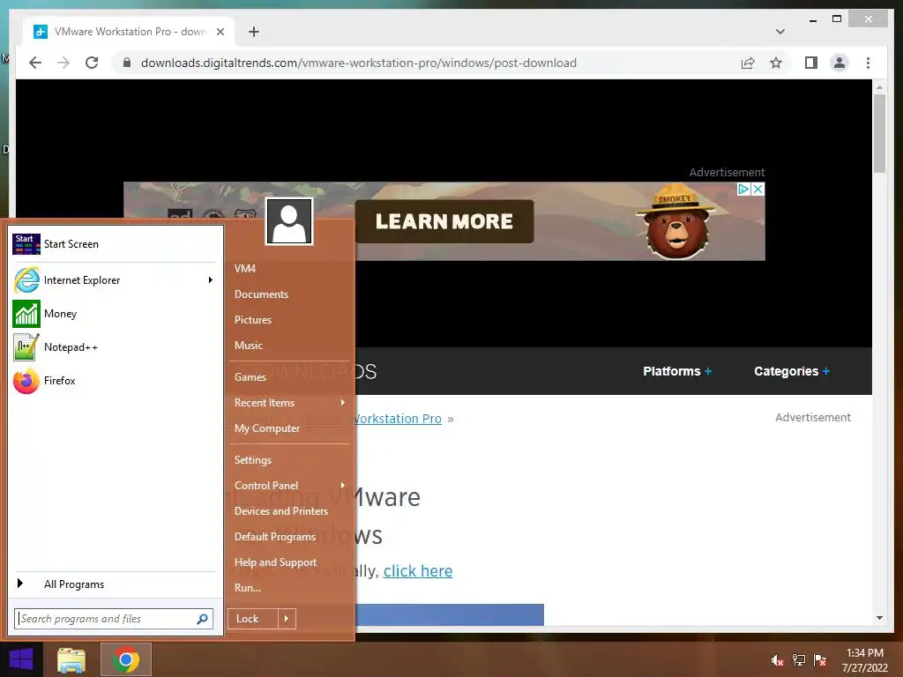Expand the Internet Explorer jump list arrow
The height and width of the screenshot is (677, 903).
pos(211,280)
